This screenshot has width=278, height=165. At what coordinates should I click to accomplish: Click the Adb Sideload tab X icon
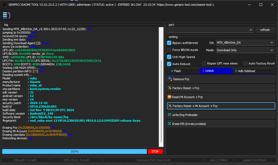[236, 71]
